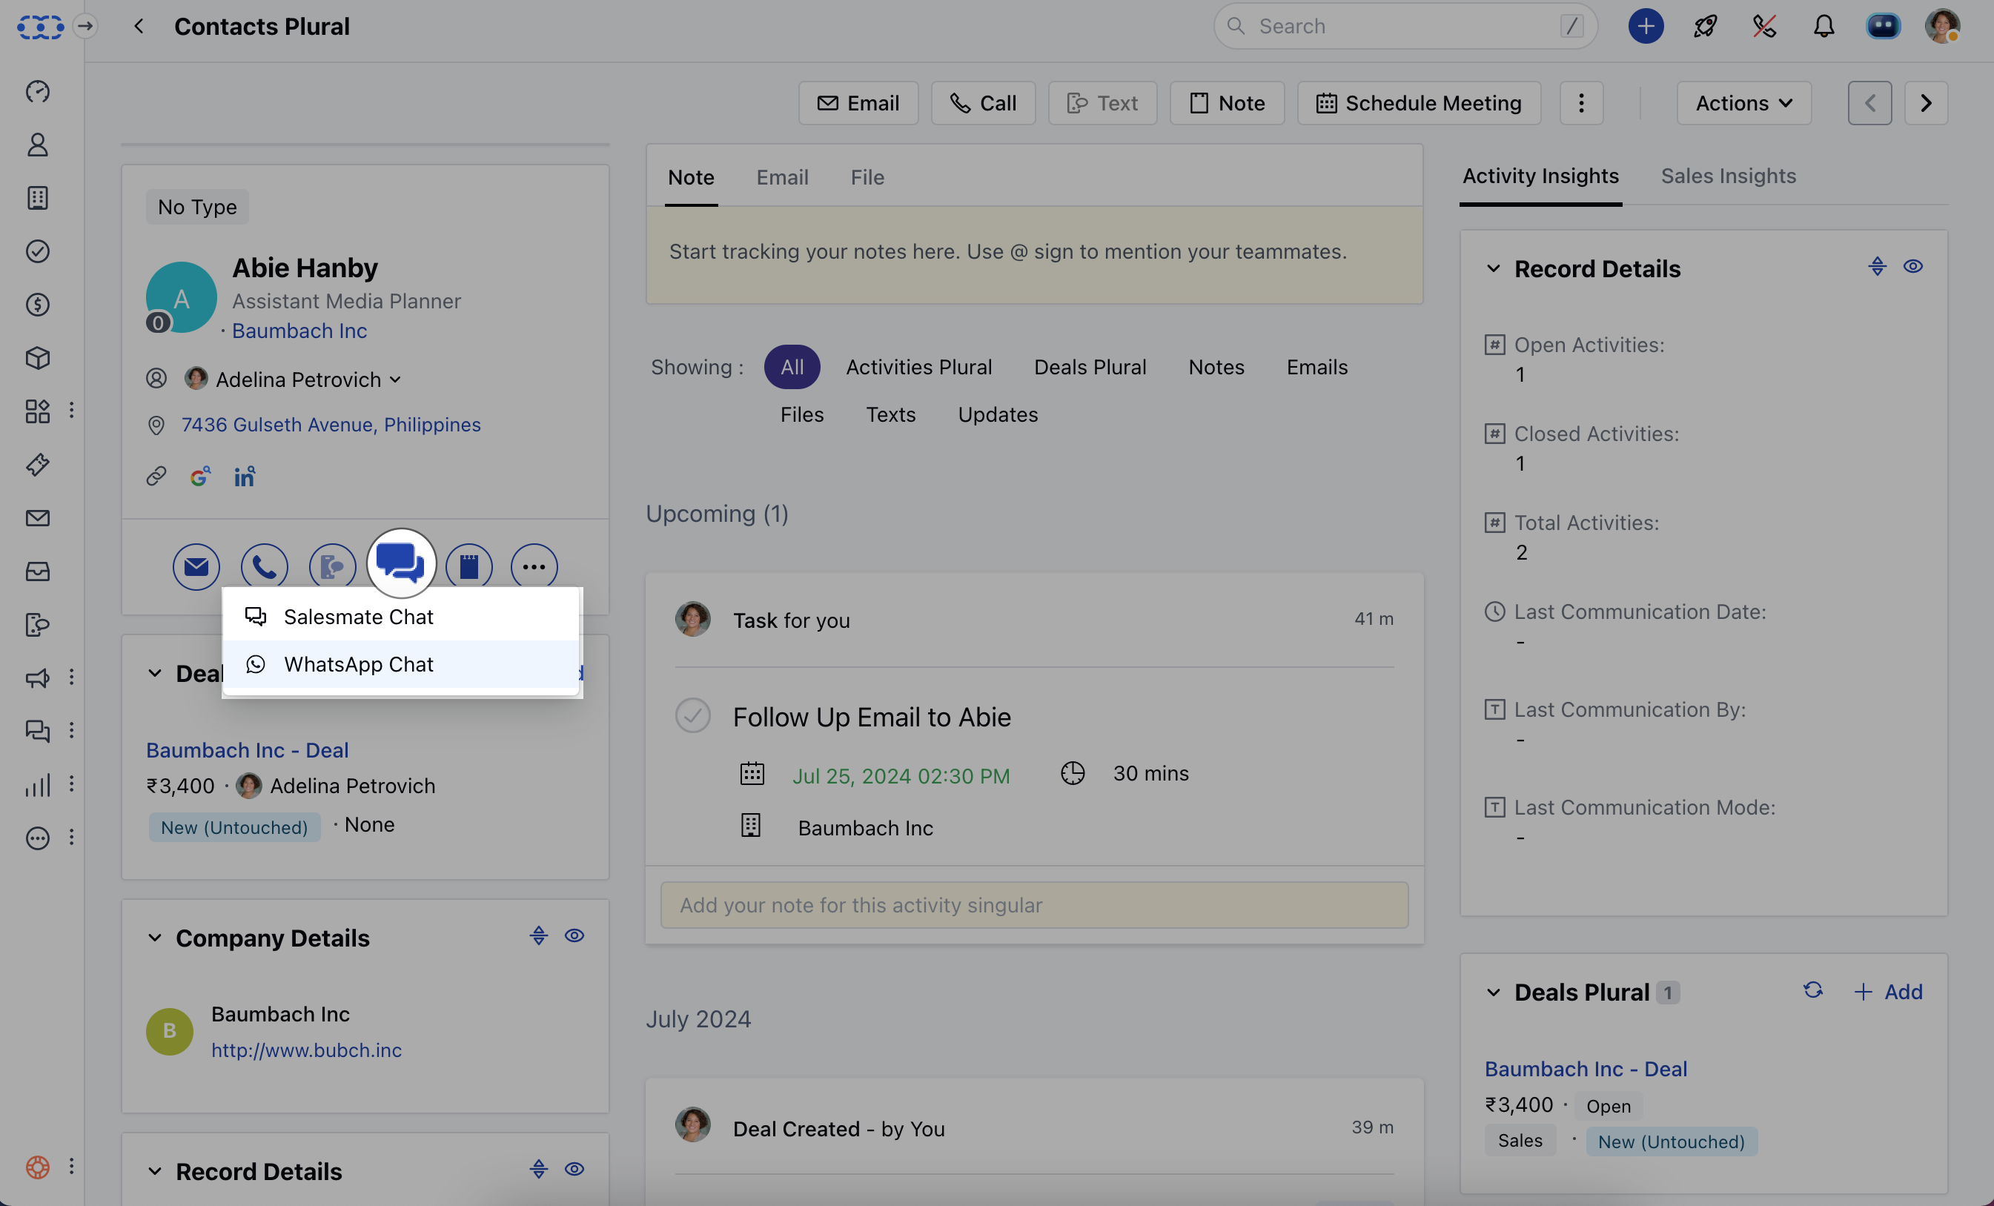Screen dimensions: 1994x1206
Task: Open the rocket icon in header
Action: coord(1704,27)
